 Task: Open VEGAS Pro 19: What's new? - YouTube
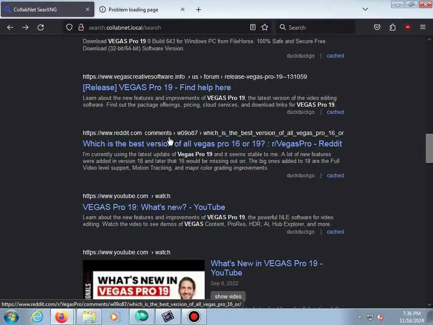[154, 207]
